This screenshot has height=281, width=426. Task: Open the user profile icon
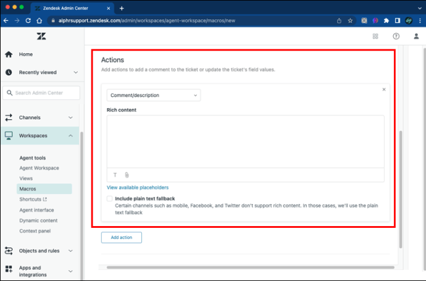pos(416,36)
